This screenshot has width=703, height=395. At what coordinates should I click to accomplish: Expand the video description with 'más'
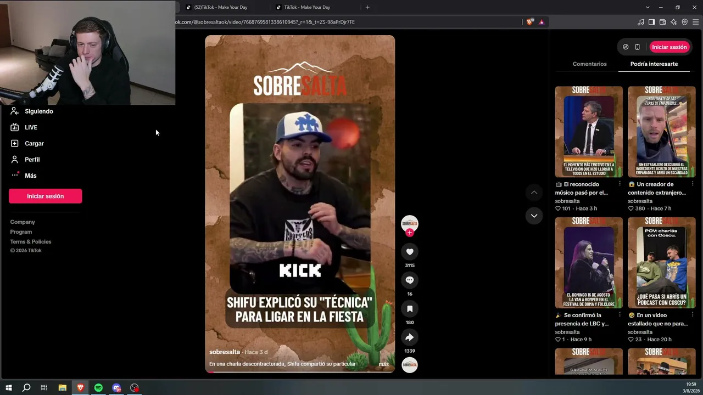[x=383, y=364]
